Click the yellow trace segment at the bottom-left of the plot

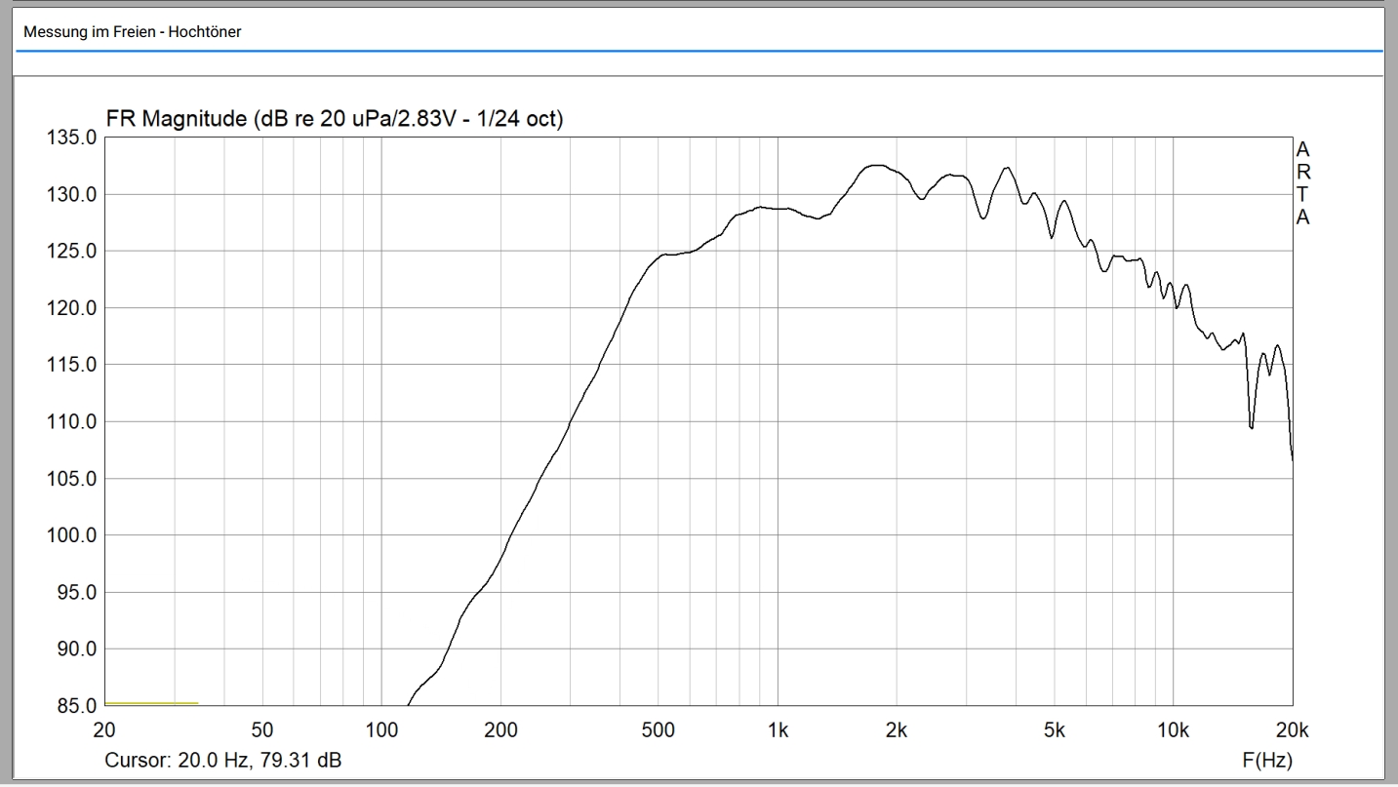click(151, 703)
